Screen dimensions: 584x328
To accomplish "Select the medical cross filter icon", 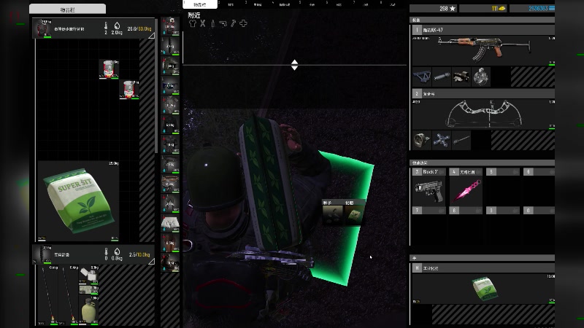I will tap(243, 23).
